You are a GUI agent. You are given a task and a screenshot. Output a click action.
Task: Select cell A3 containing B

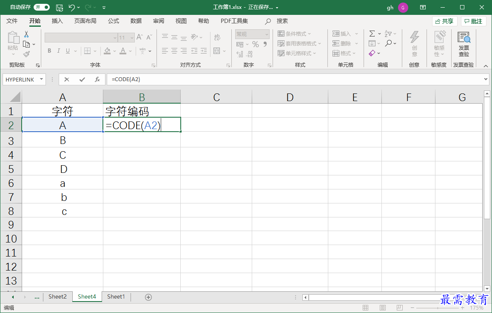(63, 140)
